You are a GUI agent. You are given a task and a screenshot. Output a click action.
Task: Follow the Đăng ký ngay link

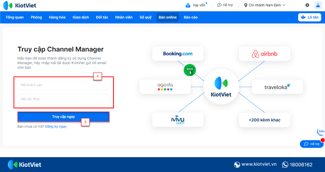tap(56, 127)
